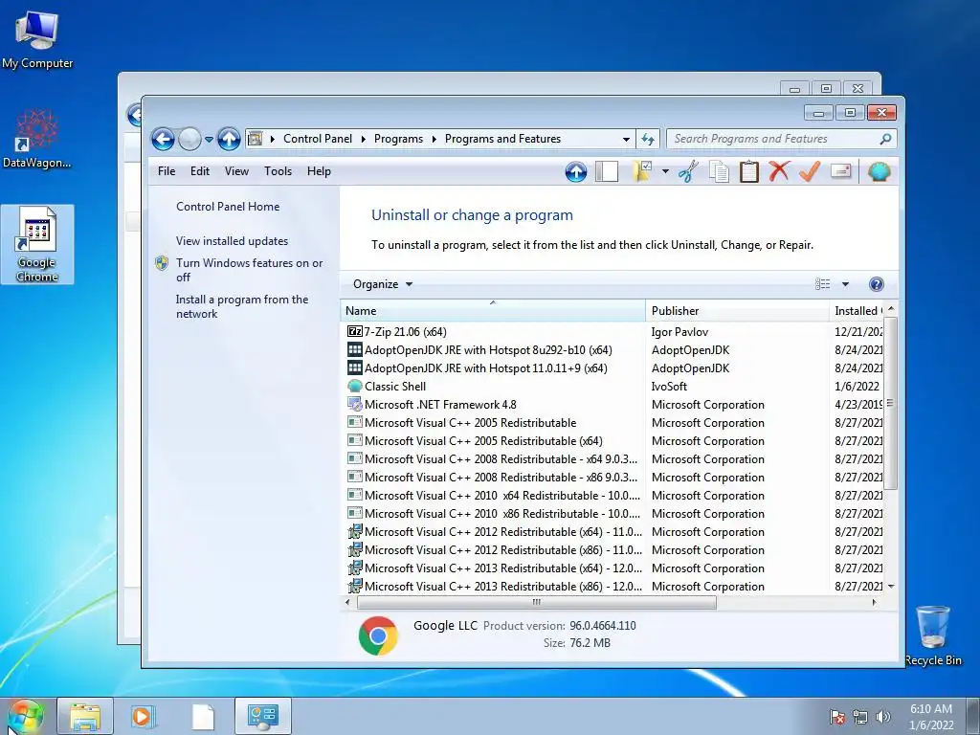Screen dimensions: 980x735
Task: Open Classic Explorer settings shell icon
Action: tap(879, 171)
